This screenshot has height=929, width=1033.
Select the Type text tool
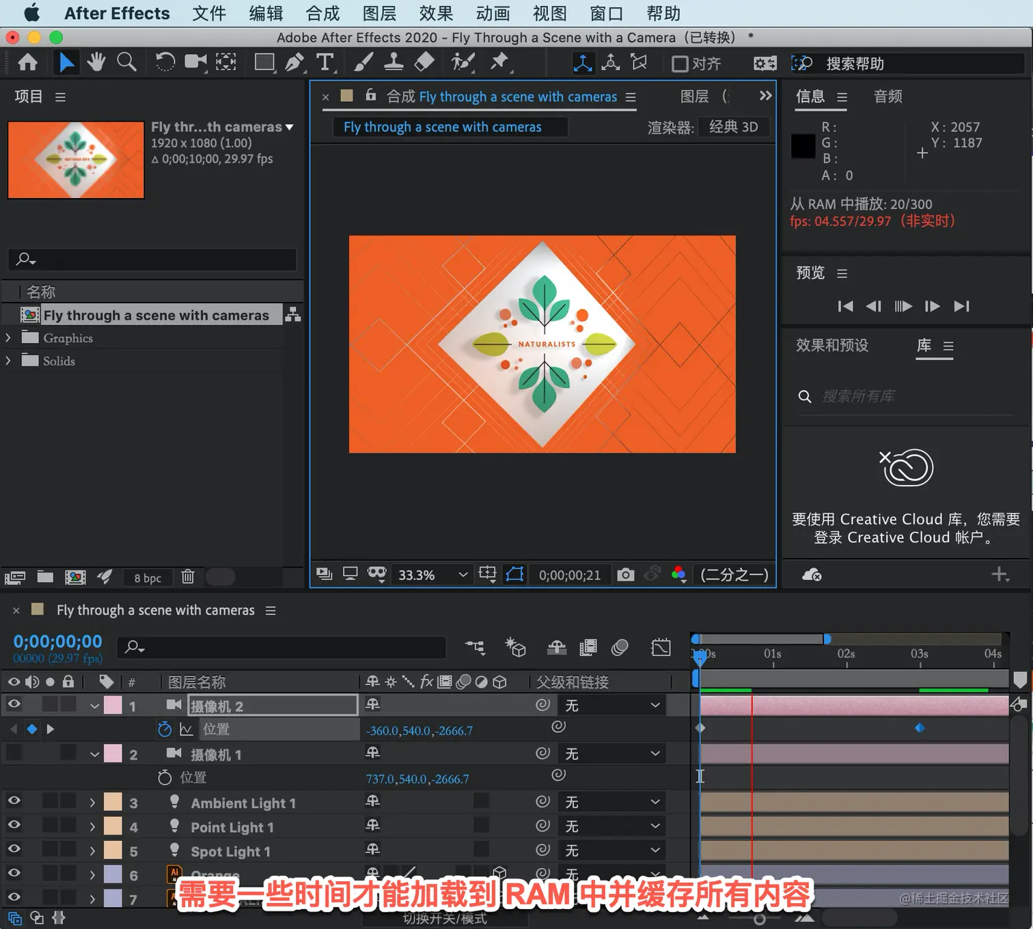pos(326,63)
